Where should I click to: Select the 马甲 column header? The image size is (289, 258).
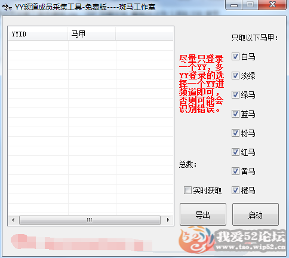[91, 34]
